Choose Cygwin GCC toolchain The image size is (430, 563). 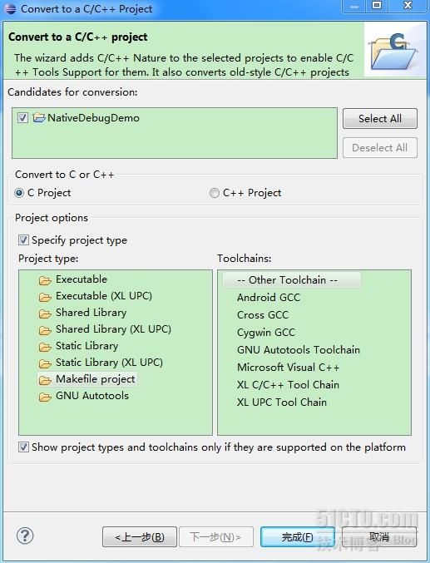[x=266, y=333]
